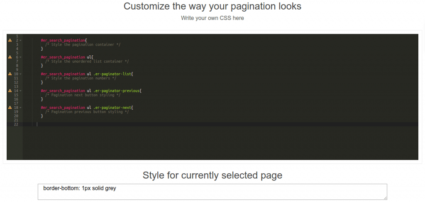
Task: Click gutter line number 9
Action: (17, 70)
